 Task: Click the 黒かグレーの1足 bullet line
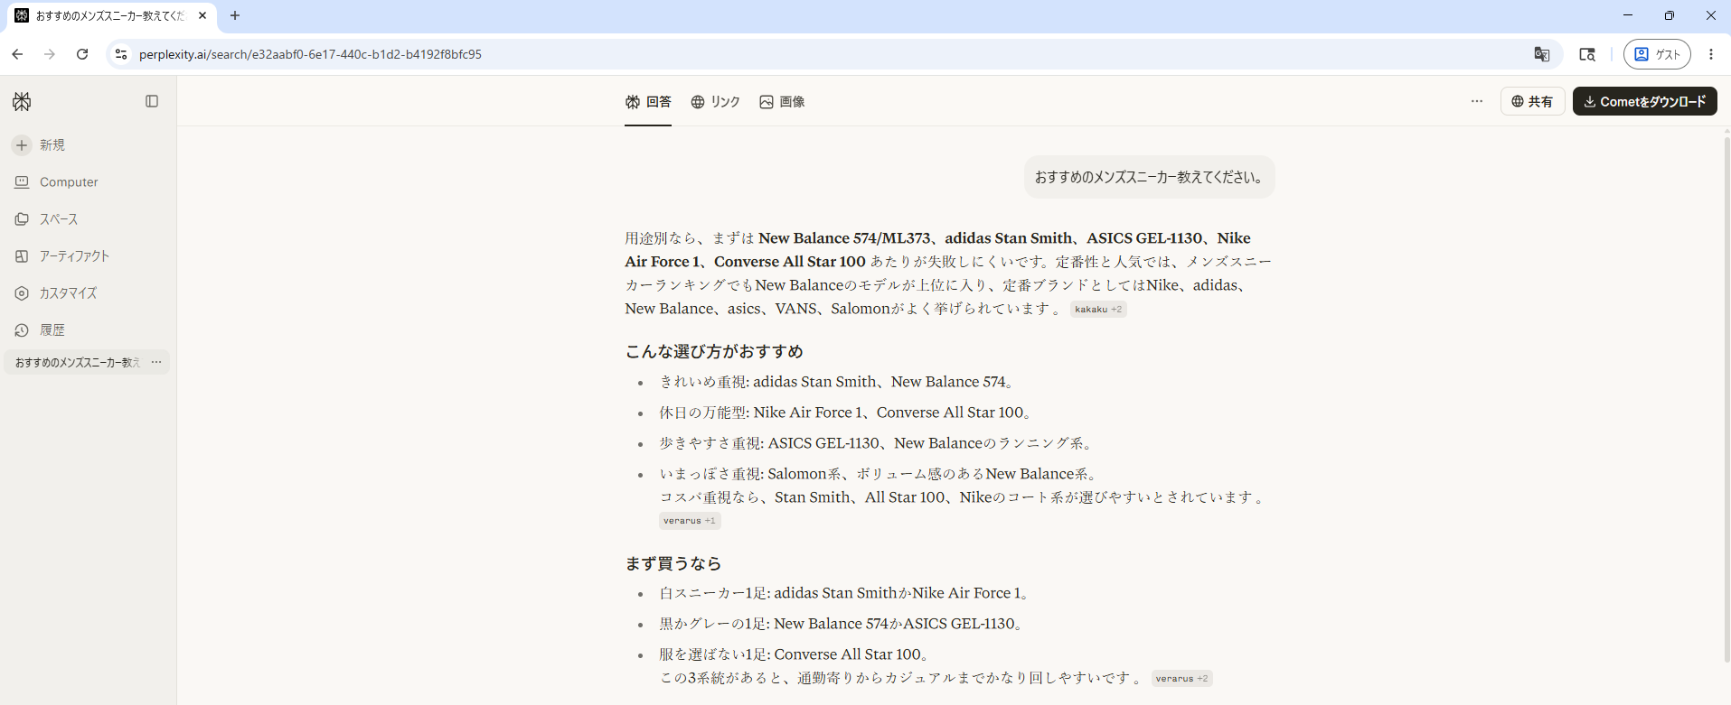tap(842, 624)
